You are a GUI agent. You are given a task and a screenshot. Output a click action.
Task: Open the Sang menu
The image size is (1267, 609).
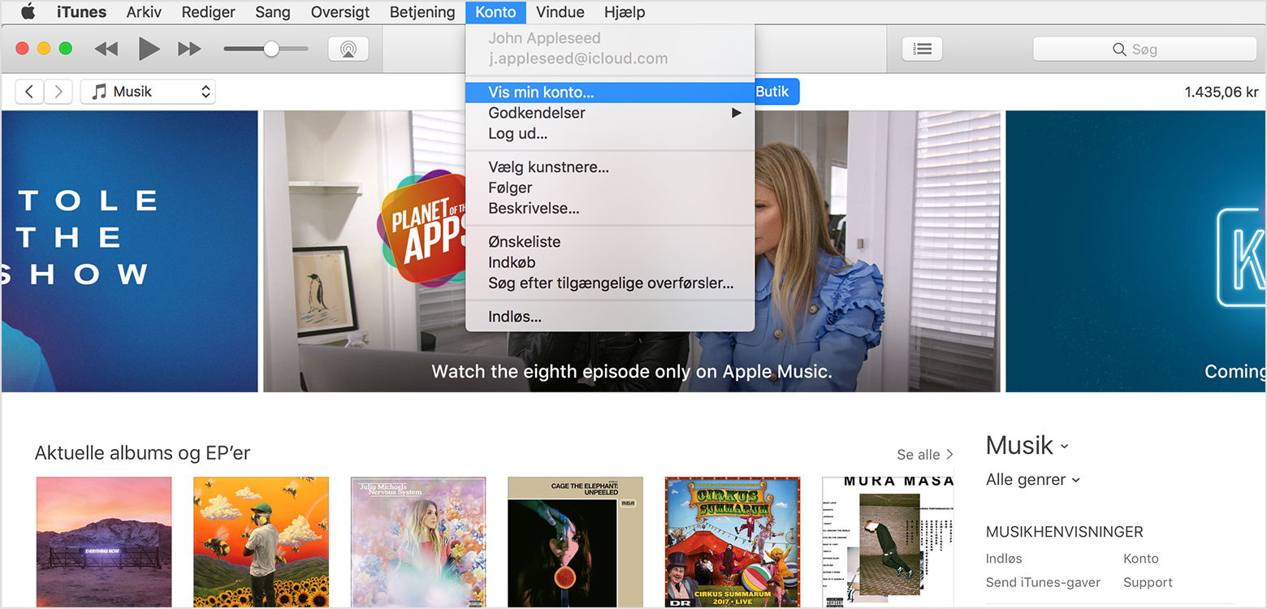(x=273, y=12)
